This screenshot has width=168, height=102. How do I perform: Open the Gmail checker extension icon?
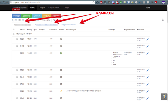coord(117,2)
